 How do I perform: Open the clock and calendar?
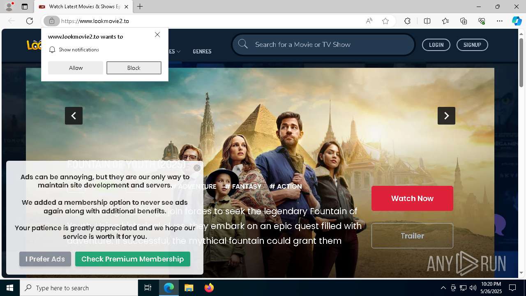[x=491, y=288]
